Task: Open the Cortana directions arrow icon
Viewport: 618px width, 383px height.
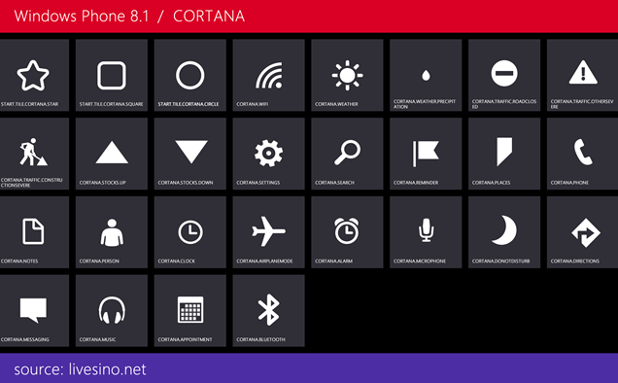Action: [x=586, y=232]
